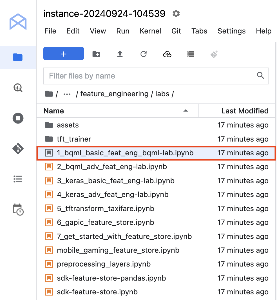The image size is (277, 300).
Task: Click the blue new launcher plus button
Action: point(63,54)
